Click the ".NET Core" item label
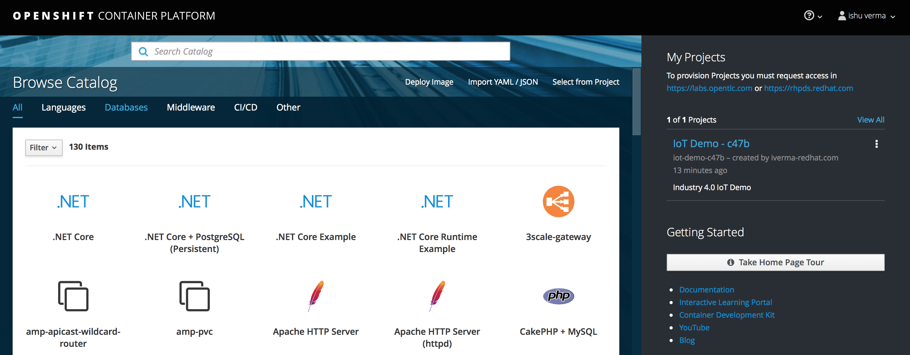Screen dimensions: 910x355 [73, 237]
